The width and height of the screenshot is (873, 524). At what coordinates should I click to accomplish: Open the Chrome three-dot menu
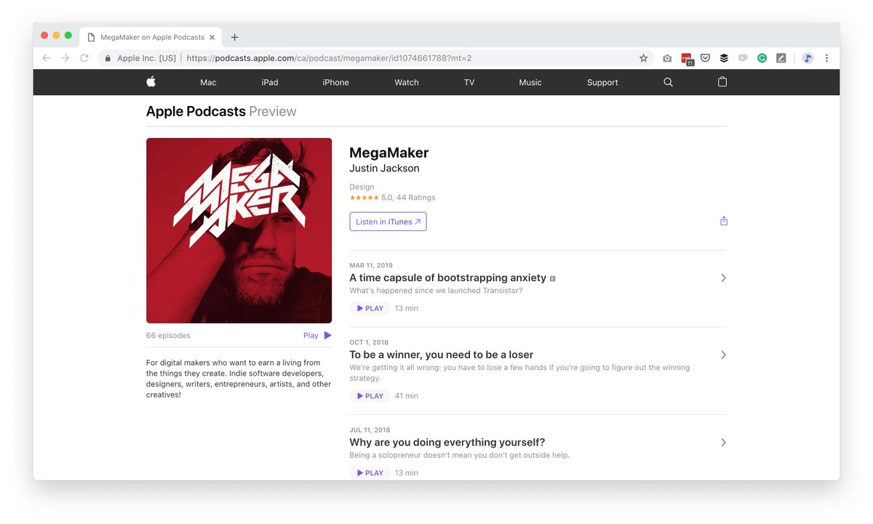click(826, 58)
